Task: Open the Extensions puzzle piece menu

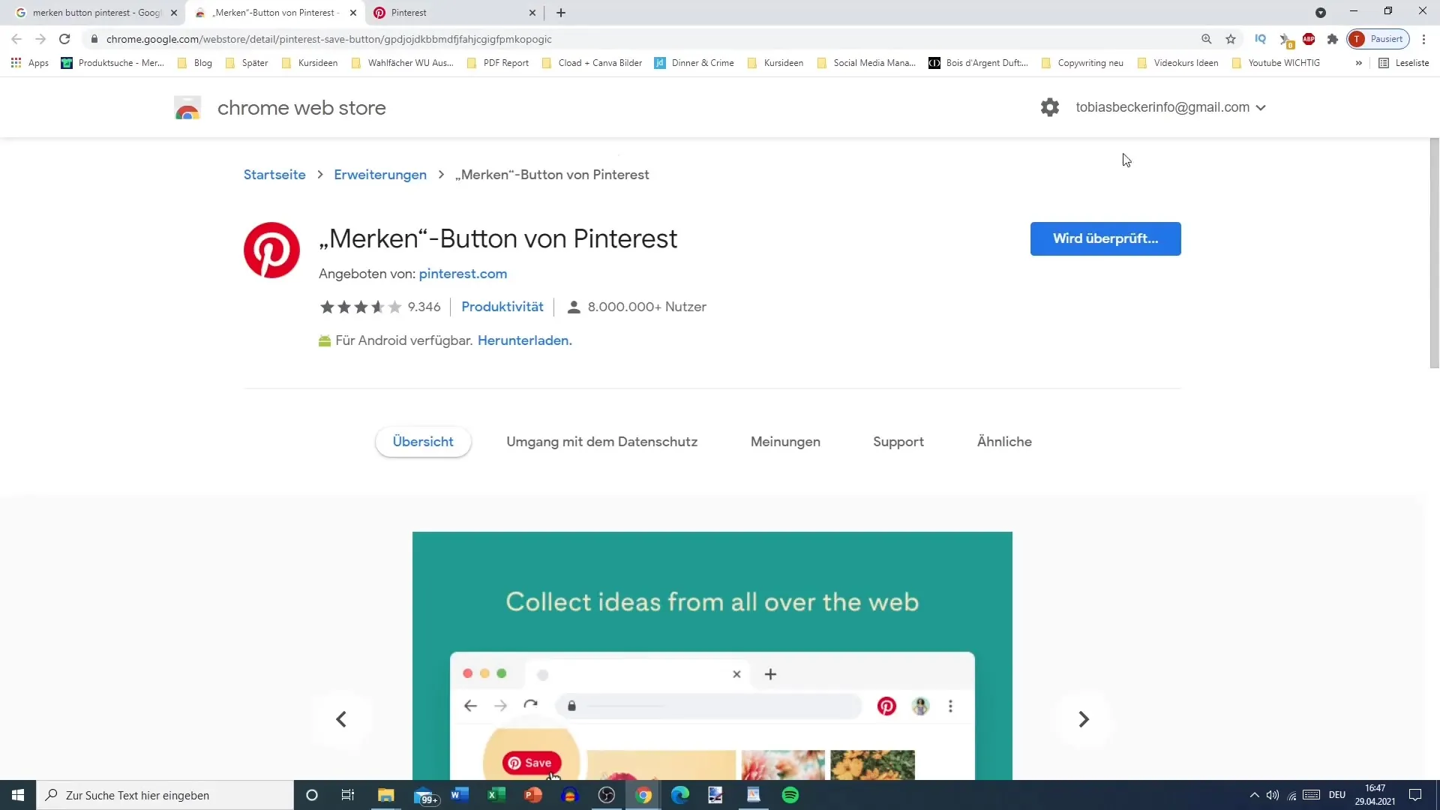Action: click(1333, 39)
